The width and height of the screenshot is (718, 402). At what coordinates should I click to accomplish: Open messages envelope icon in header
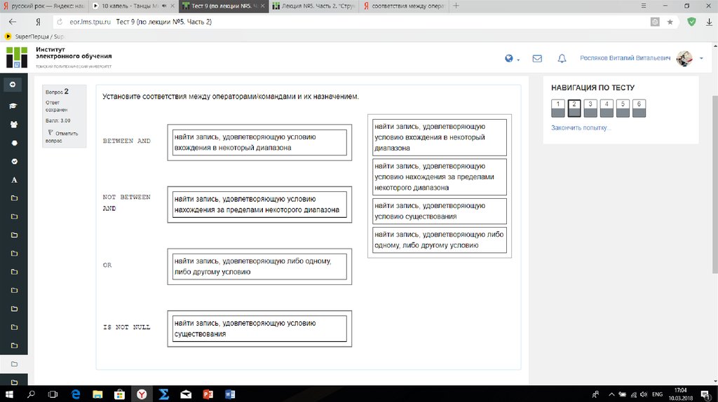[537, 59]
